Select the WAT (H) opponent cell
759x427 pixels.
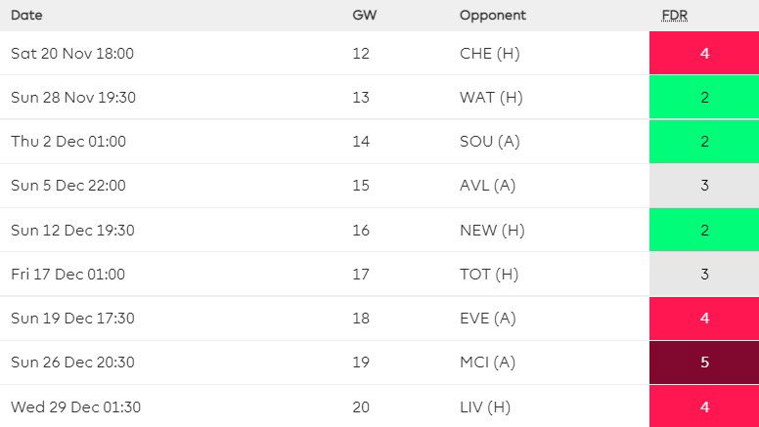click(x=489, y=98)
